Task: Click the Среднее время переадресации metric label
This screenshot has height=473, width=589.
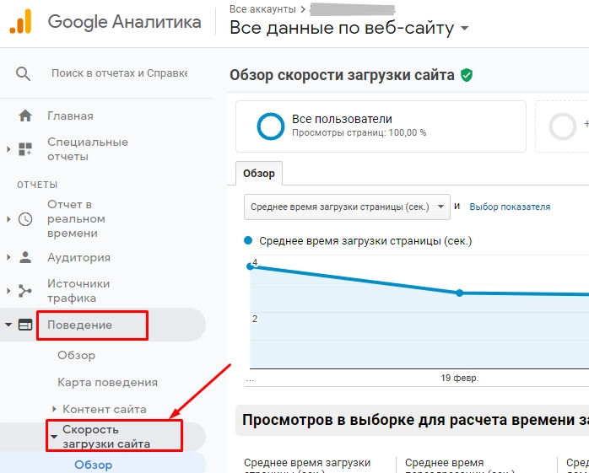Action: 444,465
